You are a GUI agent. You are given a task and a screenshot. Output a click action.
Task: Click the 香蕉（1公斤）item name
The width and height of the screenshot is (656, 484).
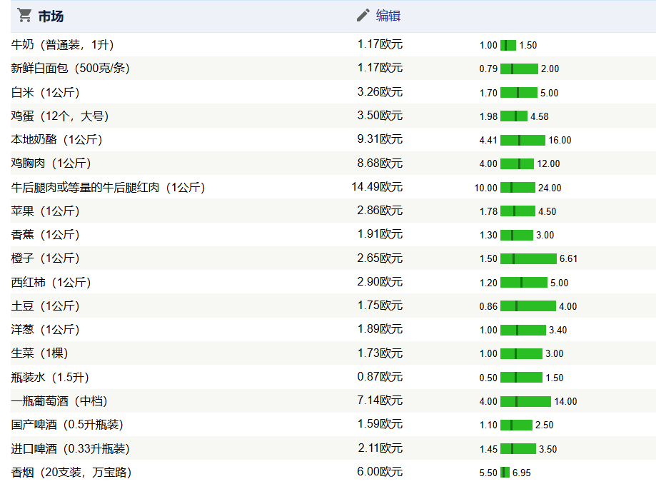(45, 234)
